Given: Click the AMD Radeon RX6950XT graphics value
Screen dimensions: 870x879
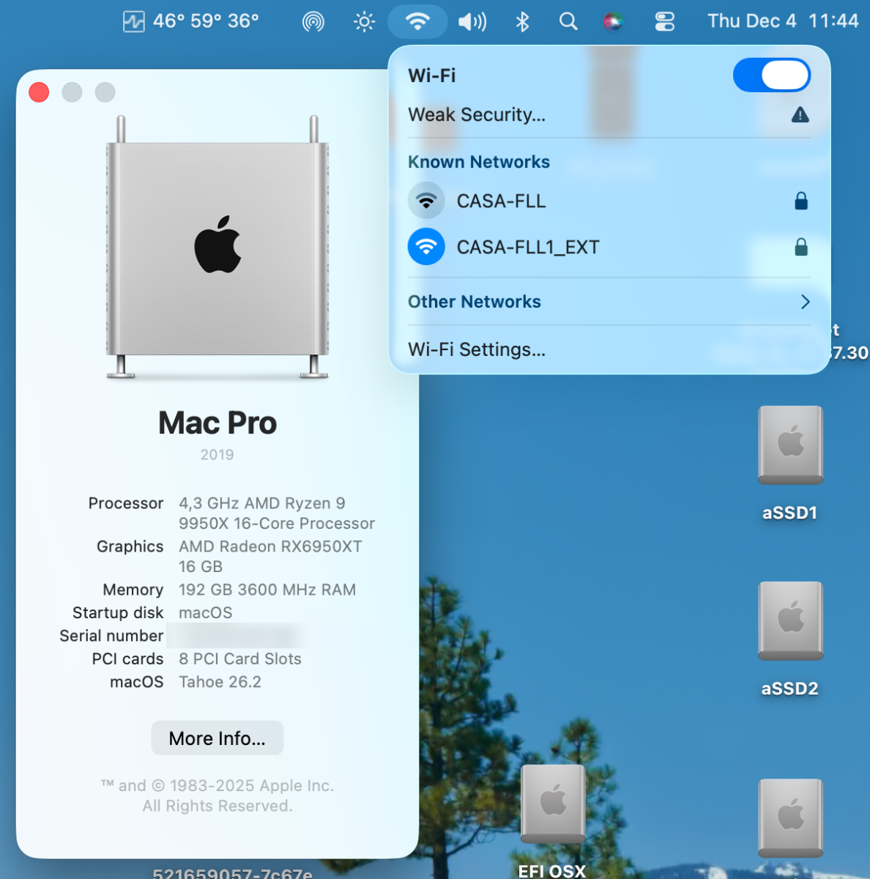Looking at the screenshot, I should coord(270,557).
